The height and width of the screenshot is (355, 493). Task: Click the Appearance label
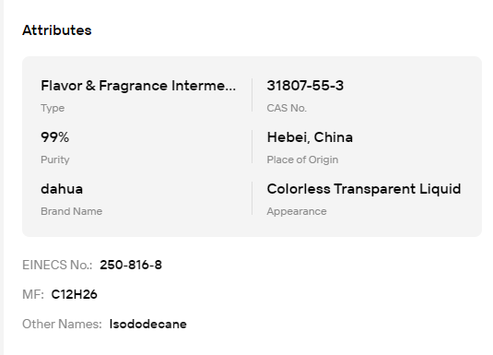297,211
